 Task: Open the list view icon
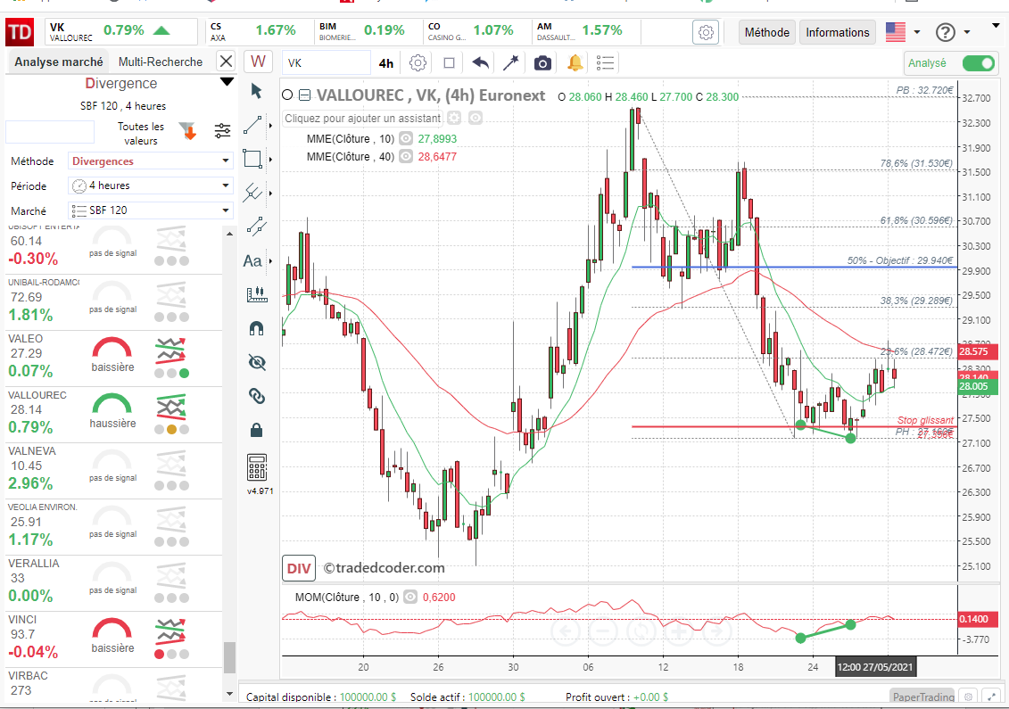[x=606, y=62]
